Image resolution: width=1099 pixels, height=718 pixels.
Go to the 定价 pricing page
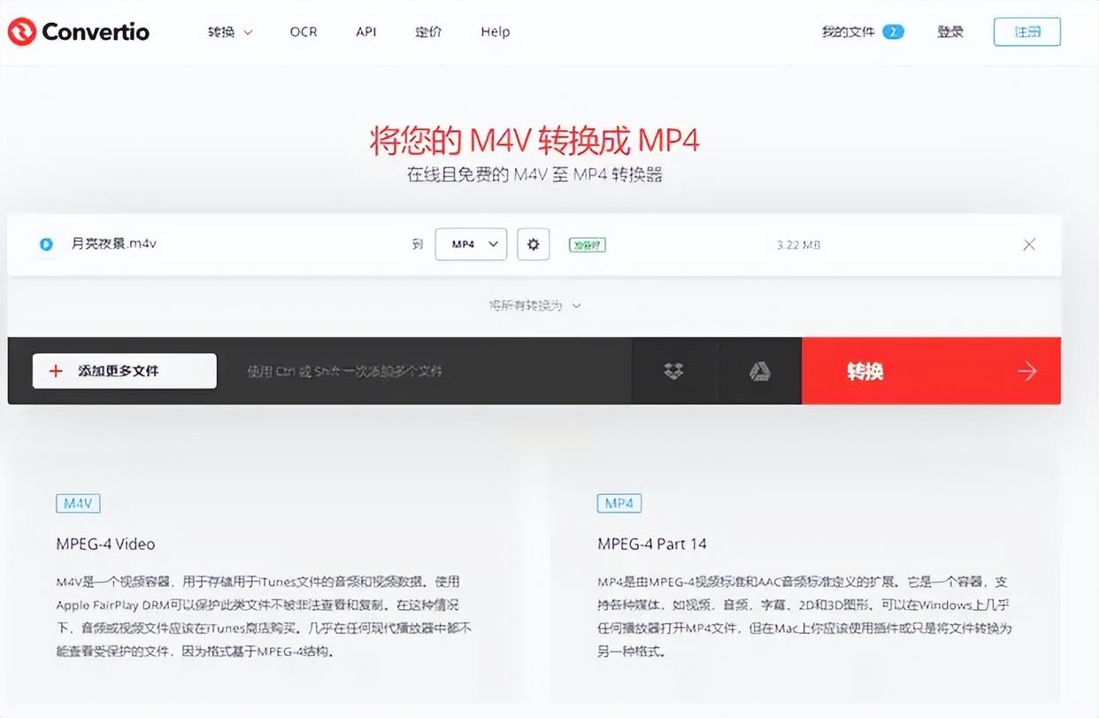pos(428,32)
